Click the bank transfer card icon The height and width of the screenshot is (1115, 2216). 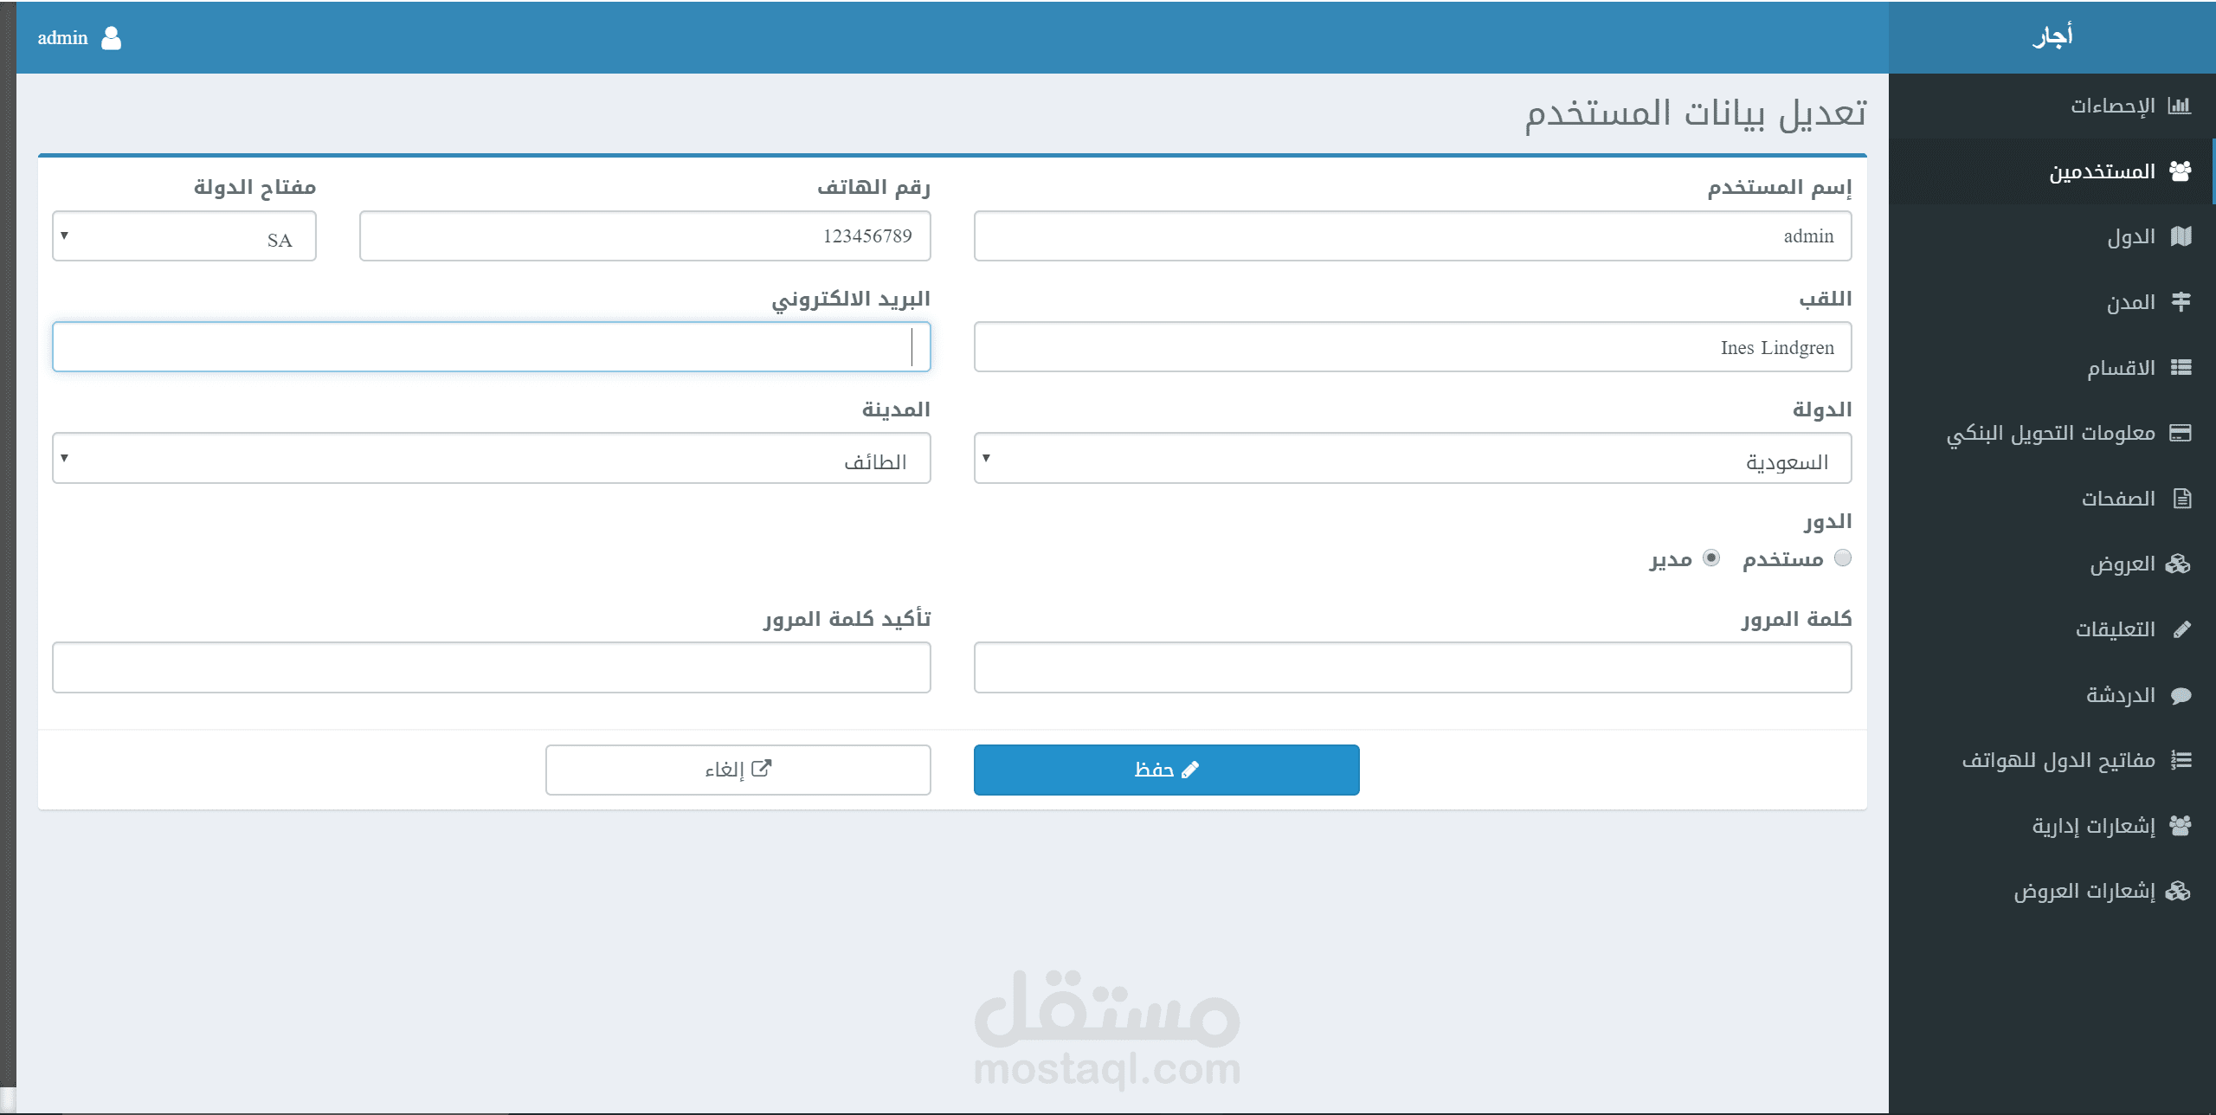pyautogui.click(x=2181, y=433)
